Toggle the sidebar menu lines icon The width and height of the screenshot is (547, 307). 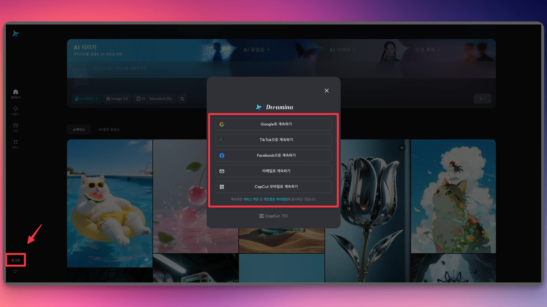(16, 272)
